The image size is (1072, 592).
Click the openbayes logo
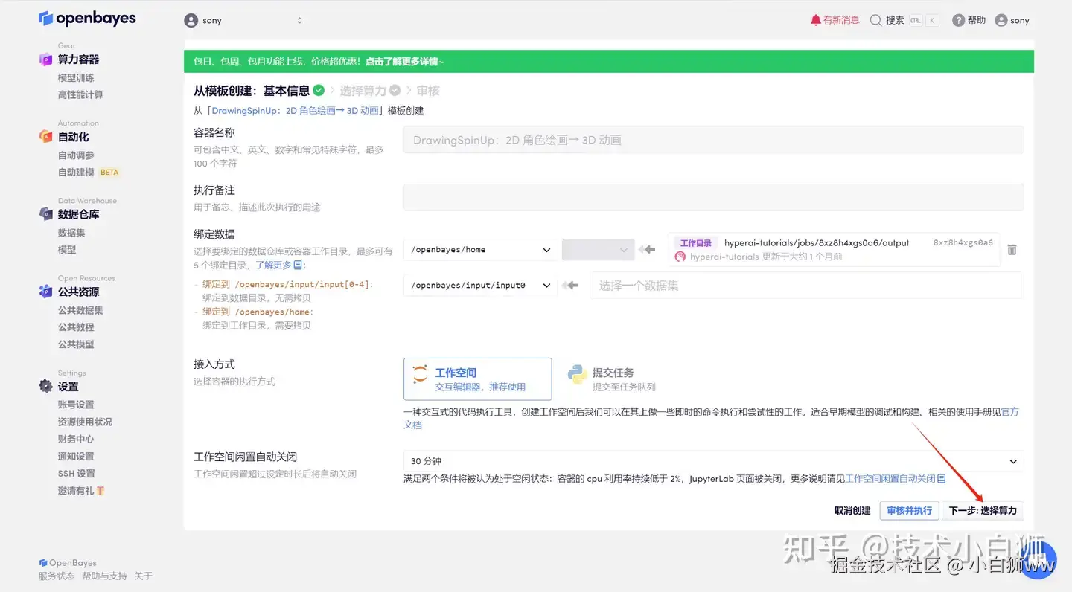(87, 19)
